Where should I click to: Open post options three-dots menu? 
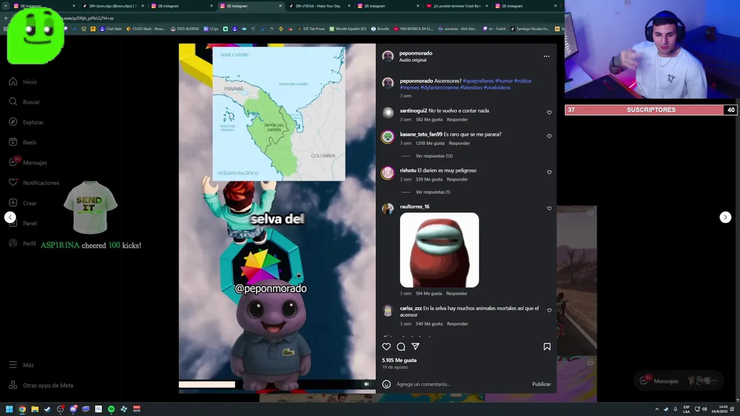546,57
